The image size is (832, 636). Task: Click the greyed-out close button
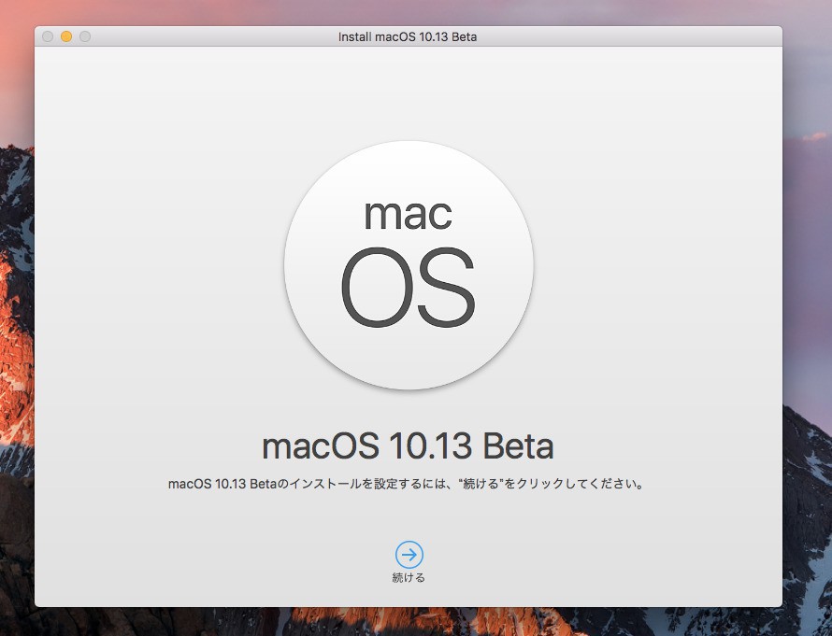[48, 36]
